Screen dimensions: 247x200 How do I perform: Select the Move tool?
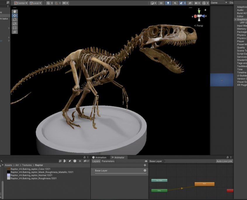[15, 15]
